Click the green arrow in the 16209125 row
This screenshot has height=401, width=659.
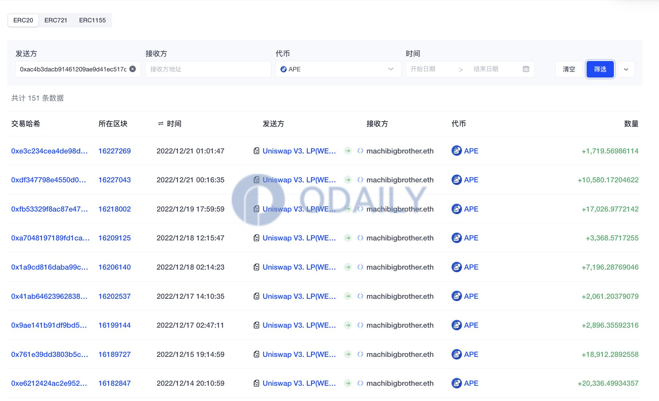(348, 238)
